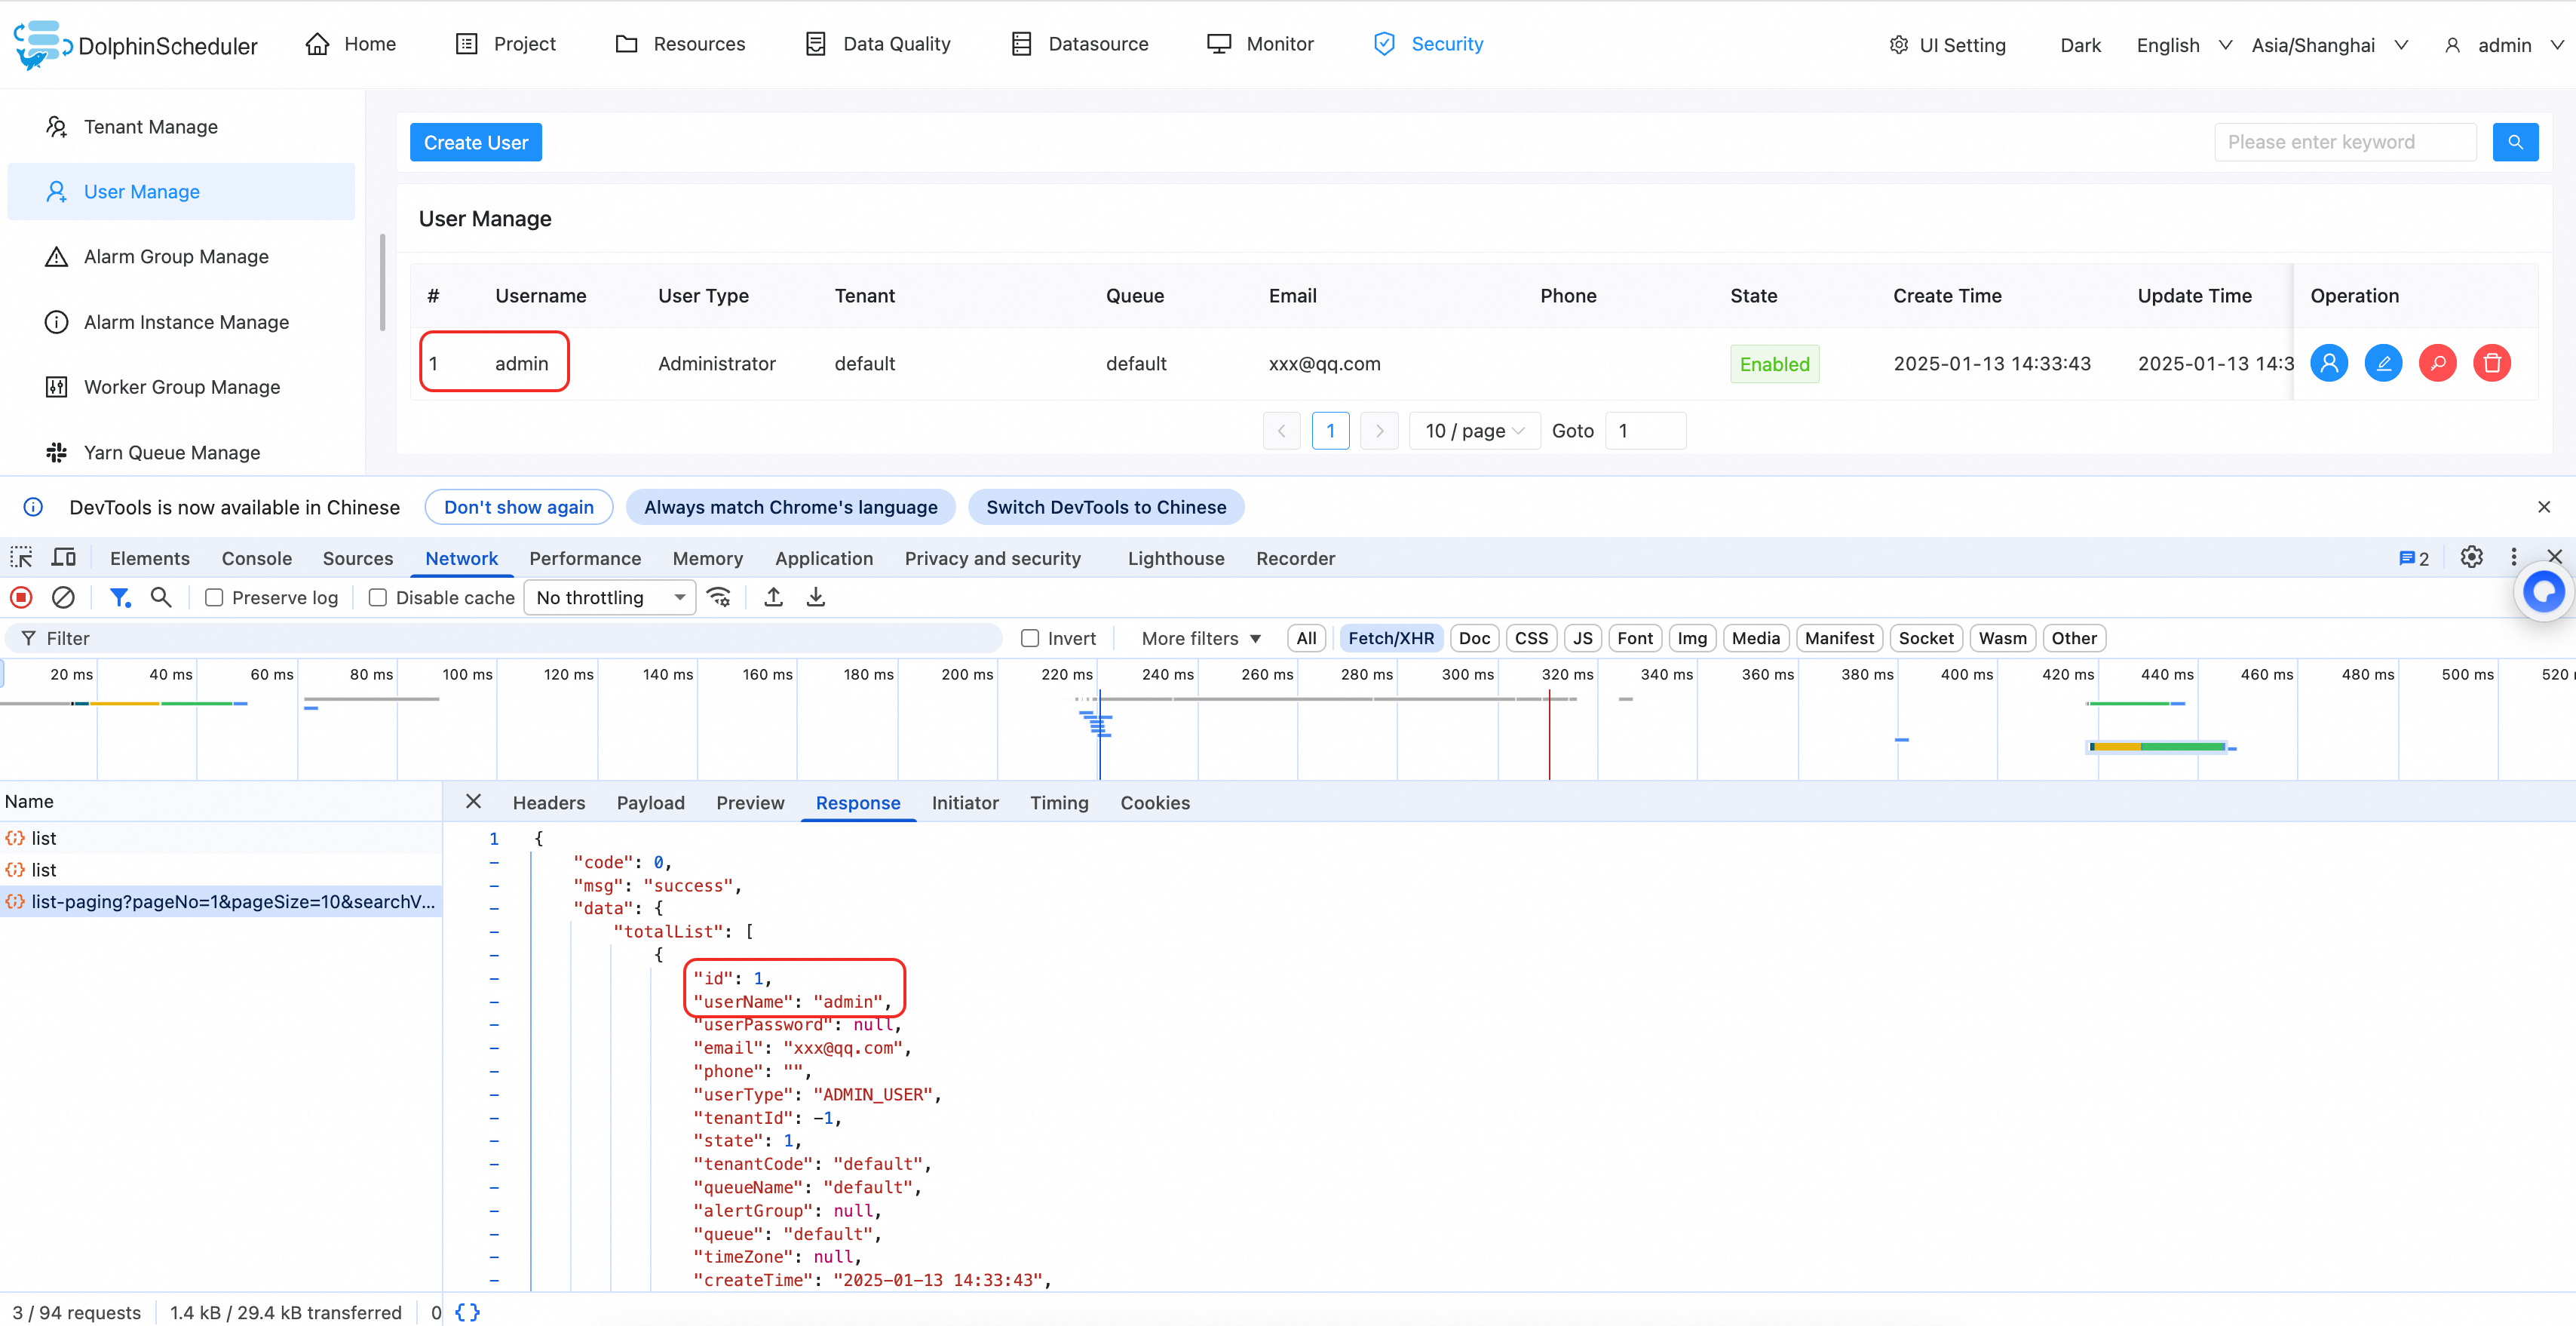Click the import HAR upload arrow icon
This screenshot has width=2576, height=1326.
tap(773, 597)
